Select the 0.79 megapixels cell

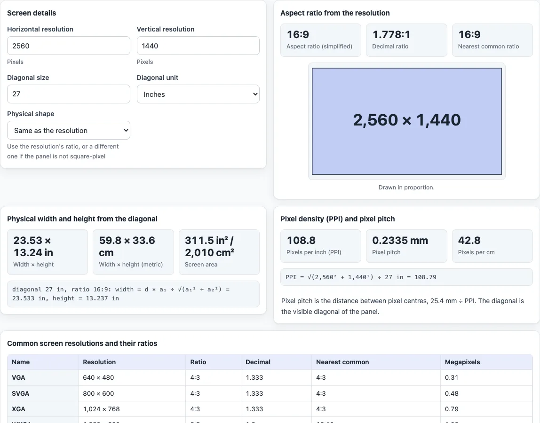coord(486,409)
